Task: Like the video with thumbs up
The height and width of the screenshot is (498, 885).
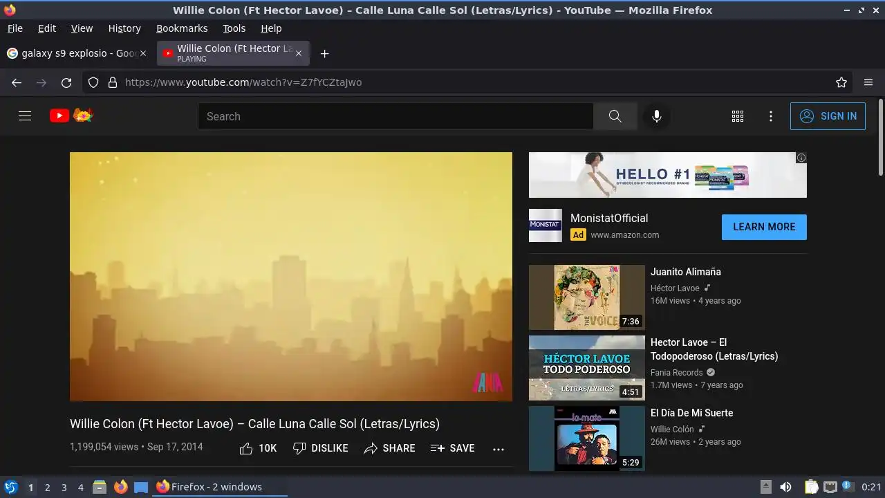Action: click(258, 448)
